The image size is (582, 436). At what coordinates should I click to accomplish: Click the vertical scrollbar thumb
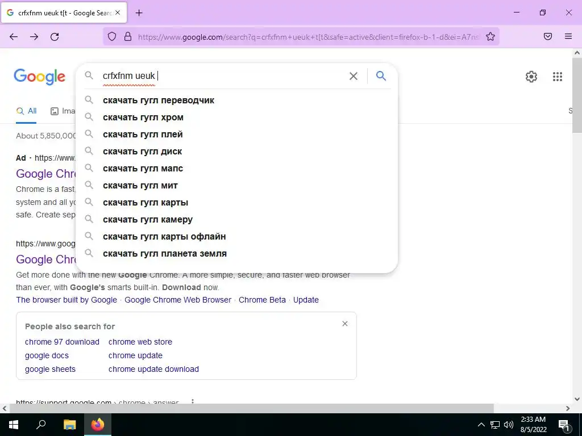[x=577, y=95]
